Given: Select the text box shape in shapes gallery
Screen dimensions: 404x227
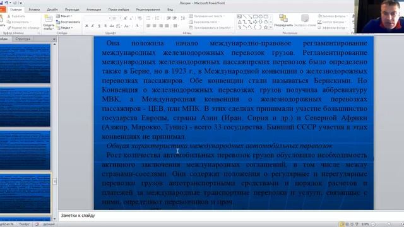Looking at the screenshot, I should tap(239, 16).
